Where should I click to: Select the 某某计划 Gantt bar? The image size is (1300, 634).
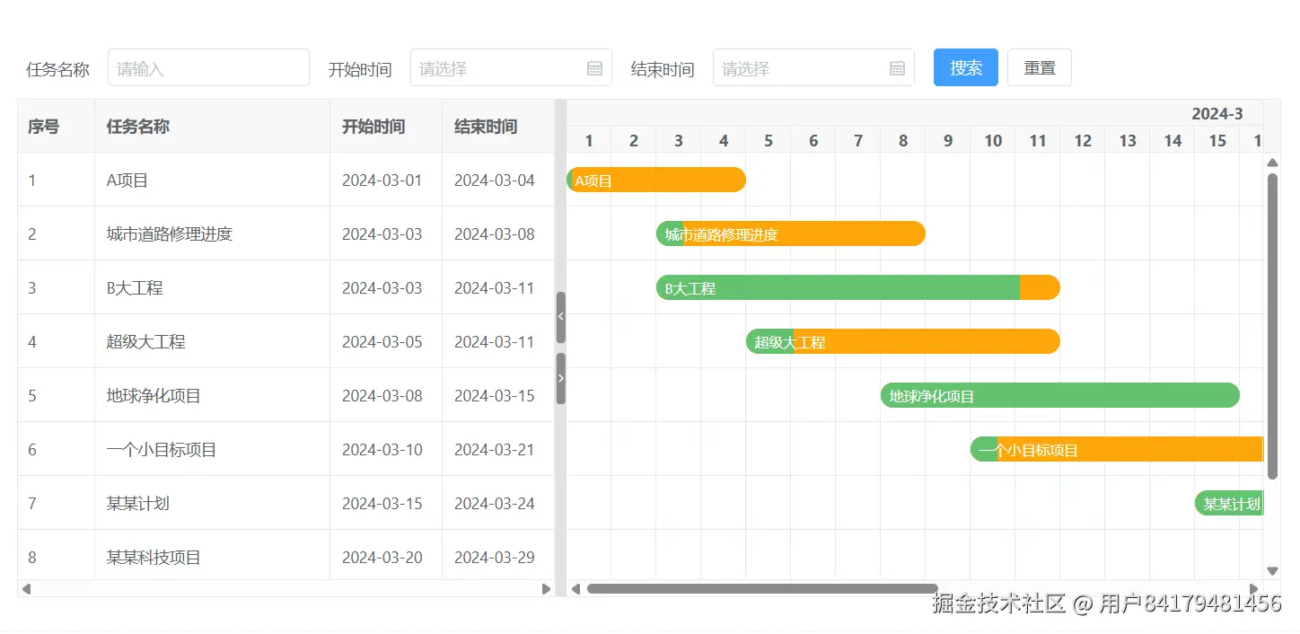[x=1229, y=503]
